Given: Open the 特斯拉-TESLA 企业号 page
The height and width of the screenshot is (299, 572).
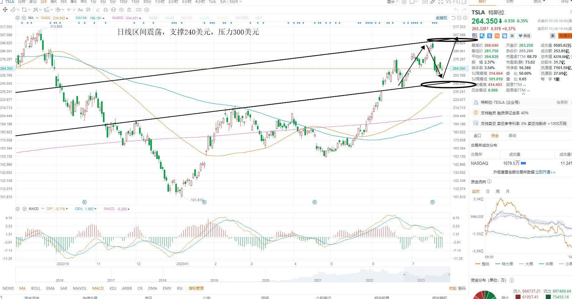Looking at the screenshot, I should coord(500,102).
